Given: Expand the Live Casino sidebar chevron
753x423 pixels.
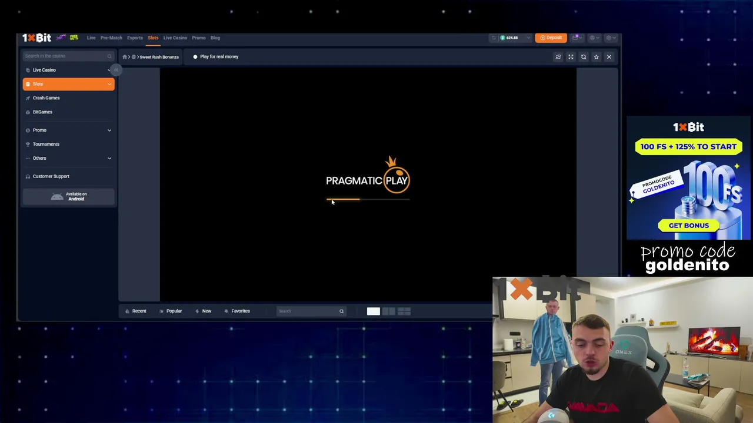Looking at the screenshot, I should [109, 70].
